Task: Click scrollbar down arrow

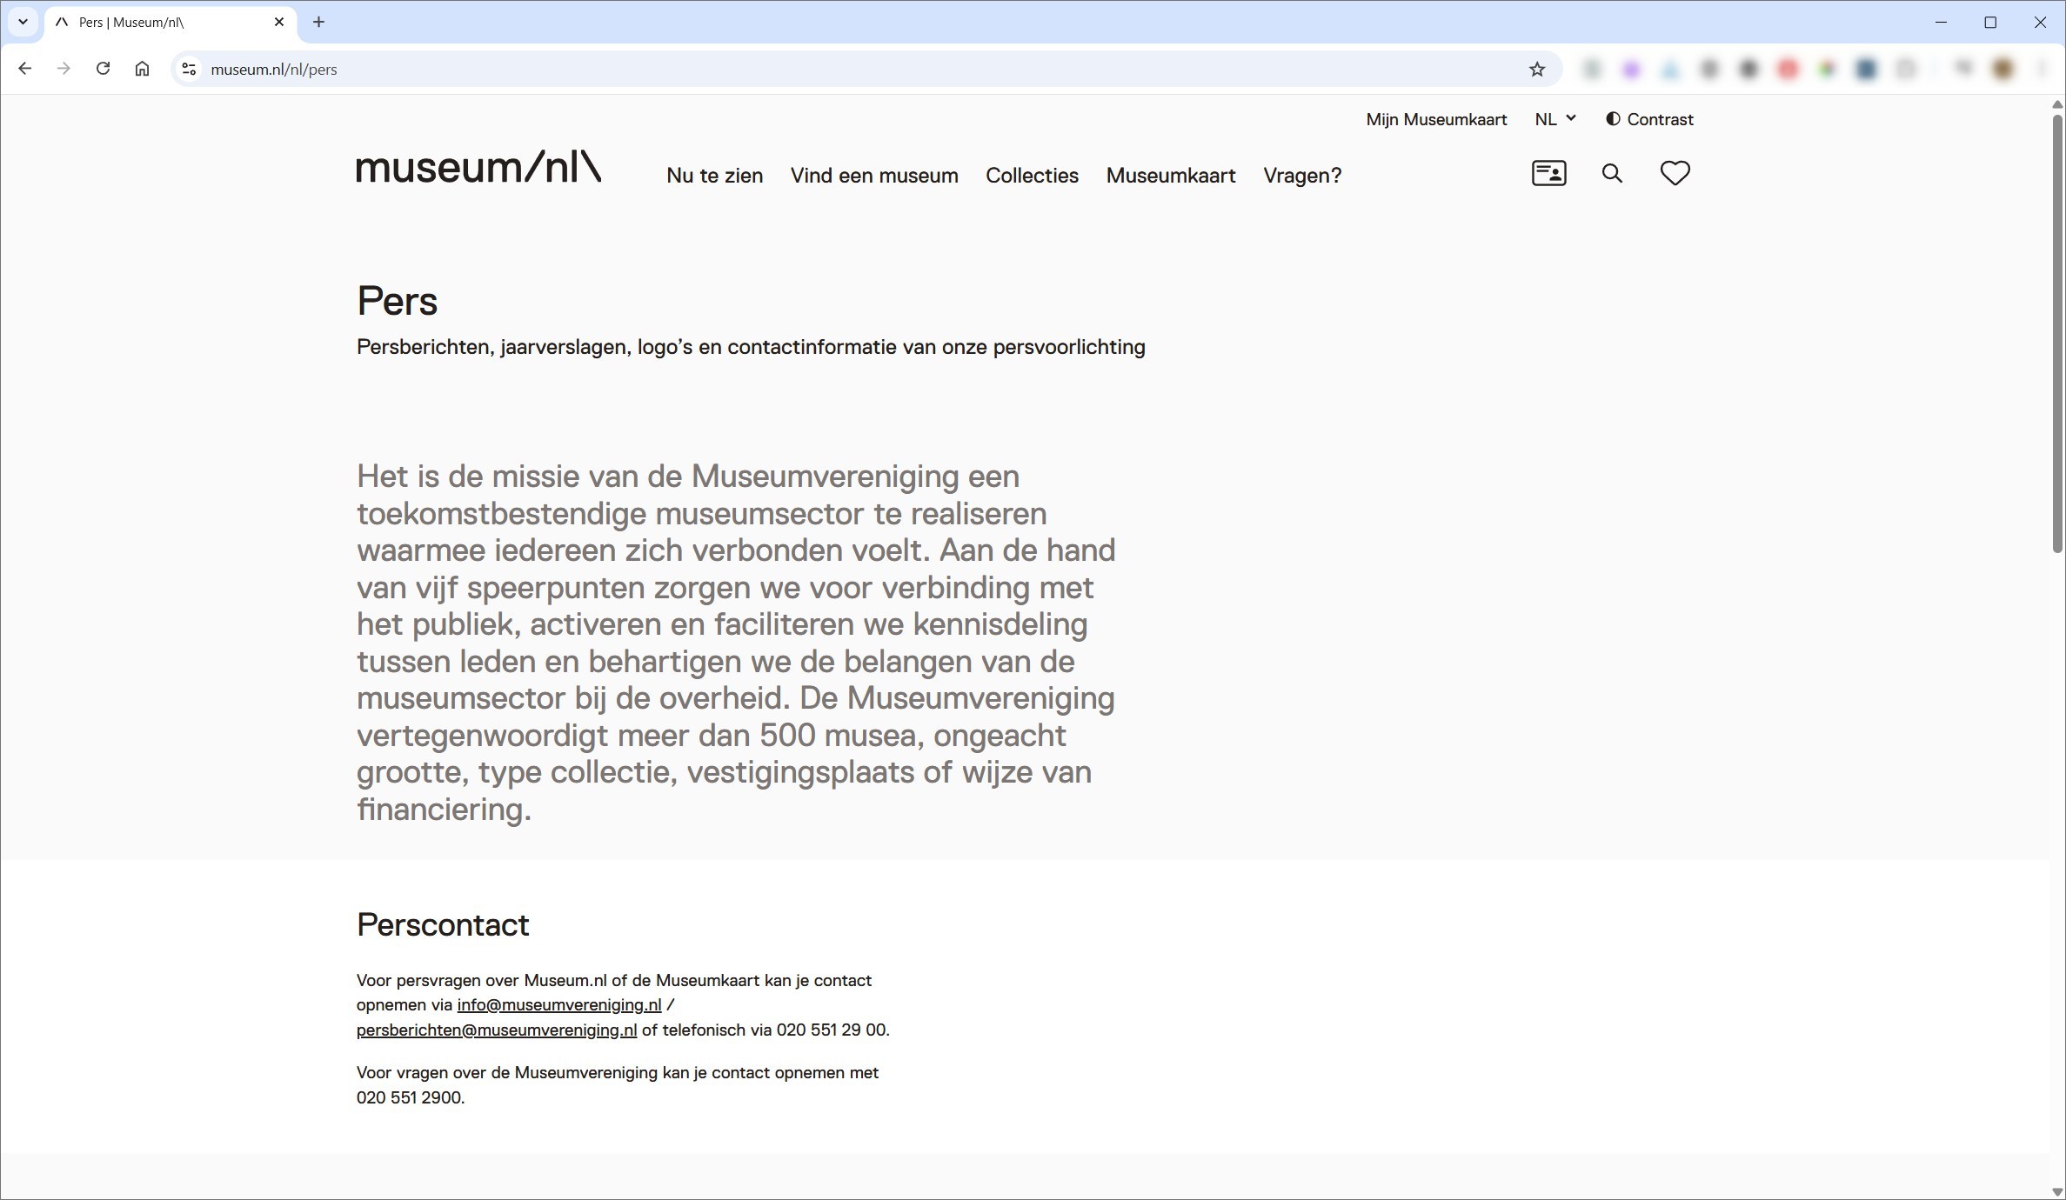Action: [x=2057, y=1191]
